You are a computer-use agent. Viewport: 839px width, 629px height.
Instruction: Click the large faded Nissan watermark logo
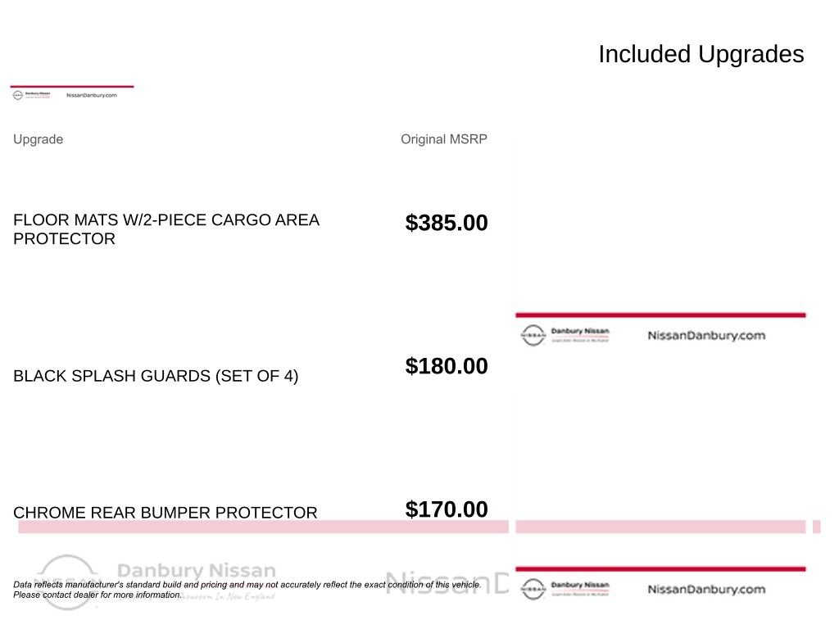(x=66, y=582)
